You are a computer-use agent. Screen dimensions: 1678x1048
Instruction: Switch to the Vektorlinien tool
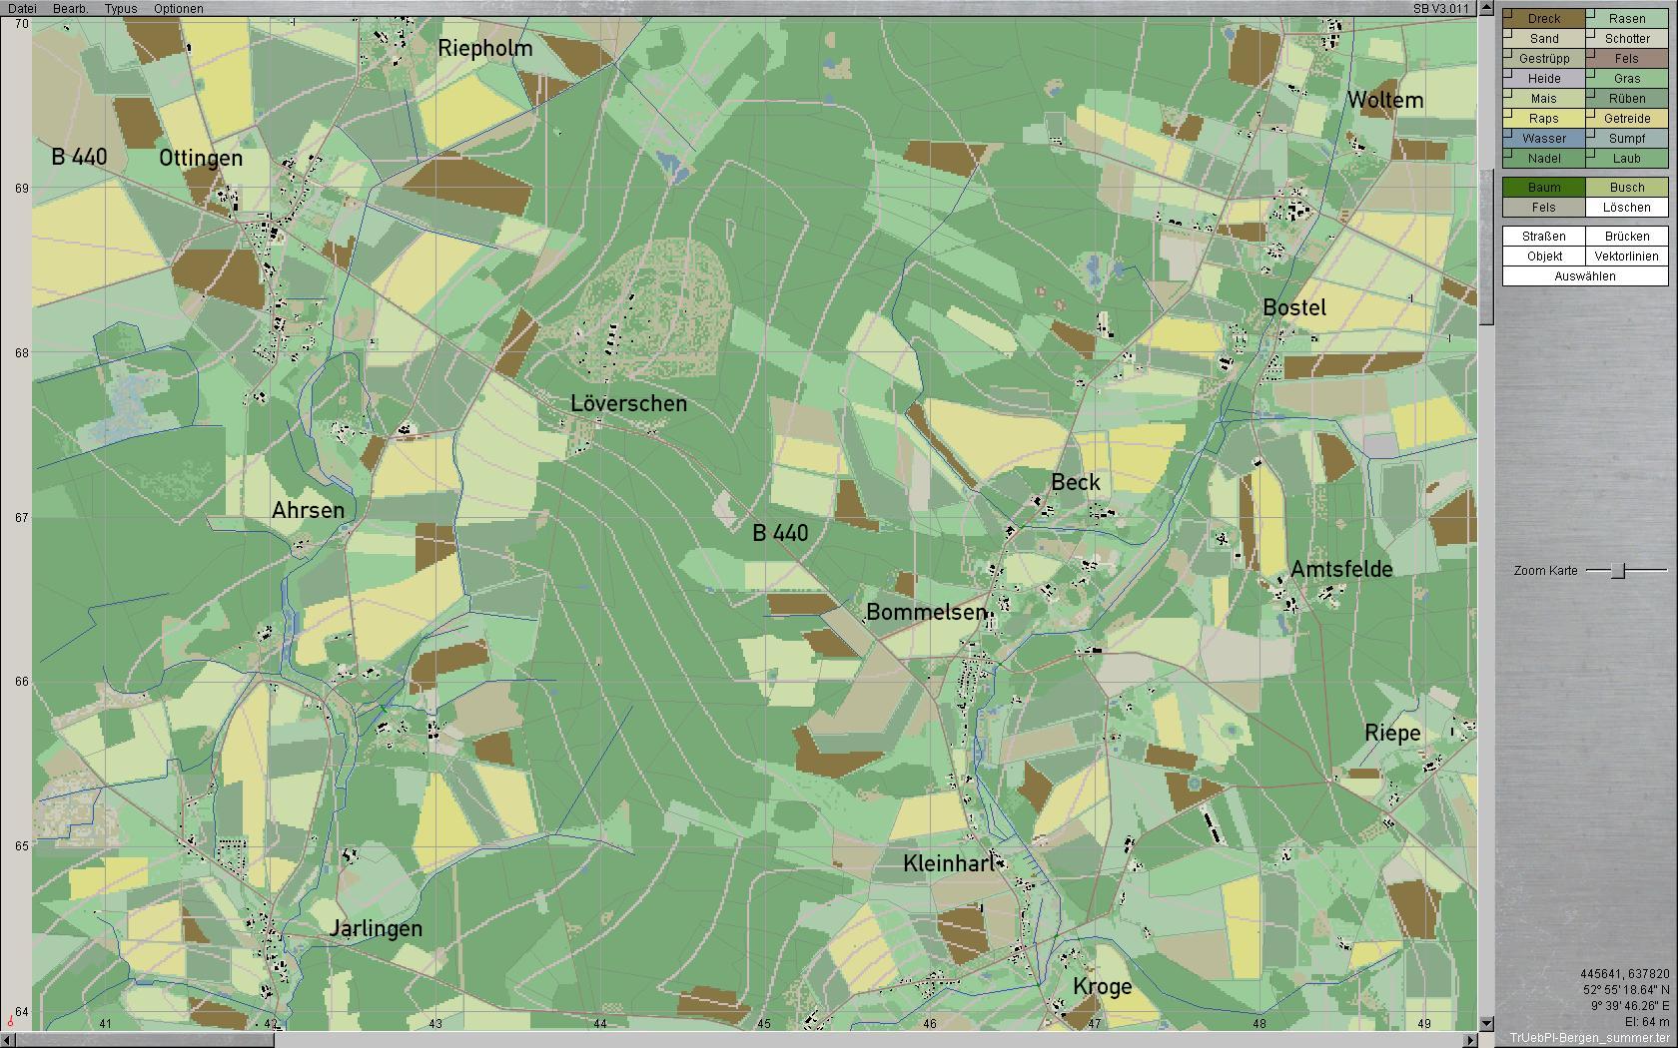coord(1627,257)
